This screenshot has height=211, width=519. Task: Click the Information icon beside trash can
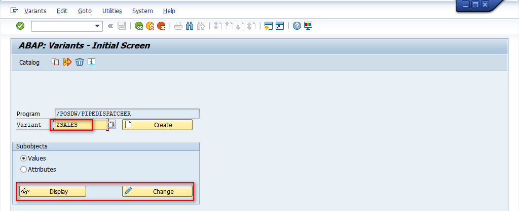tap(91, 62)
